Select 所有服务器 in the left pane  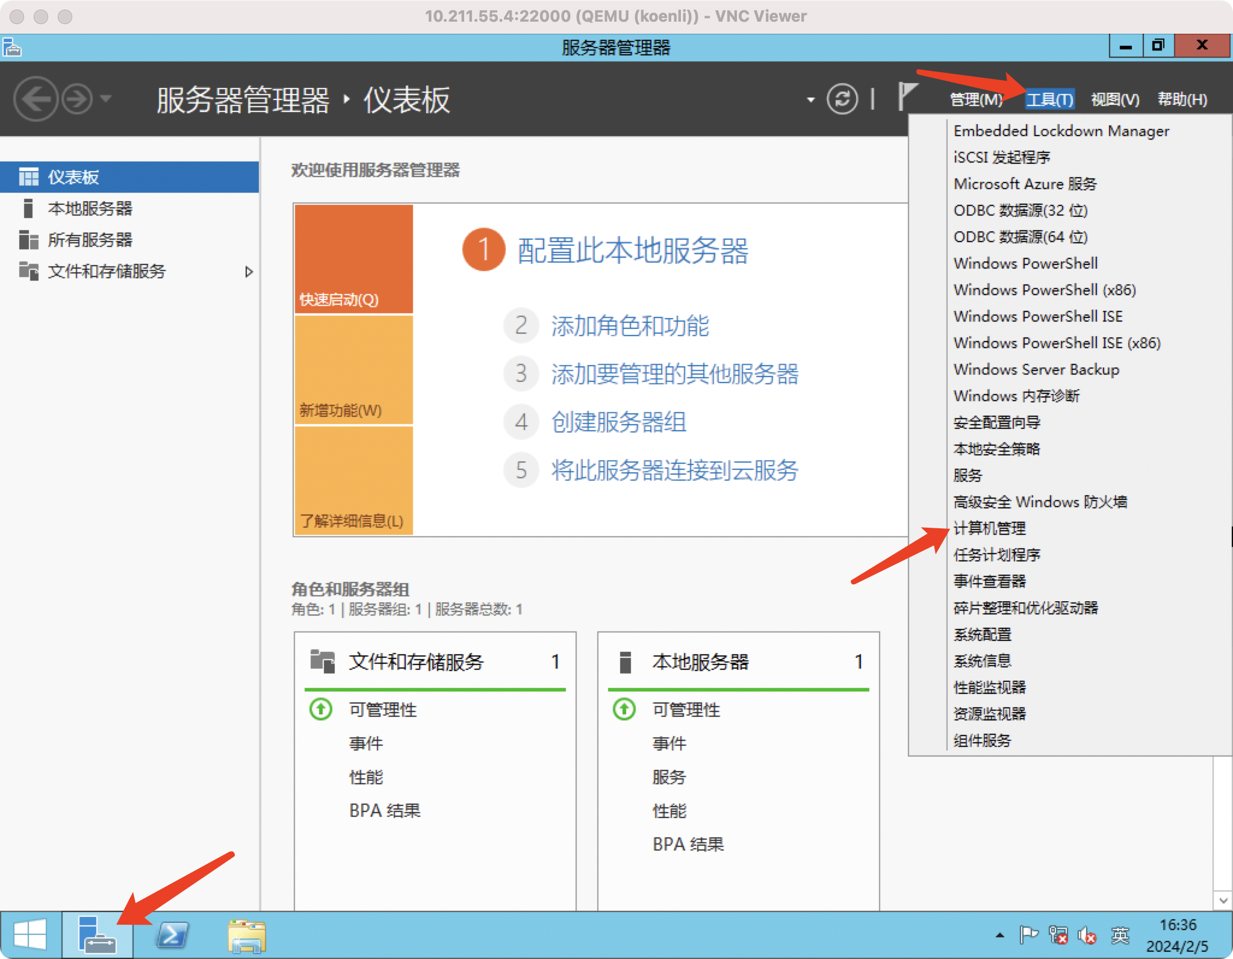point(90,240)
